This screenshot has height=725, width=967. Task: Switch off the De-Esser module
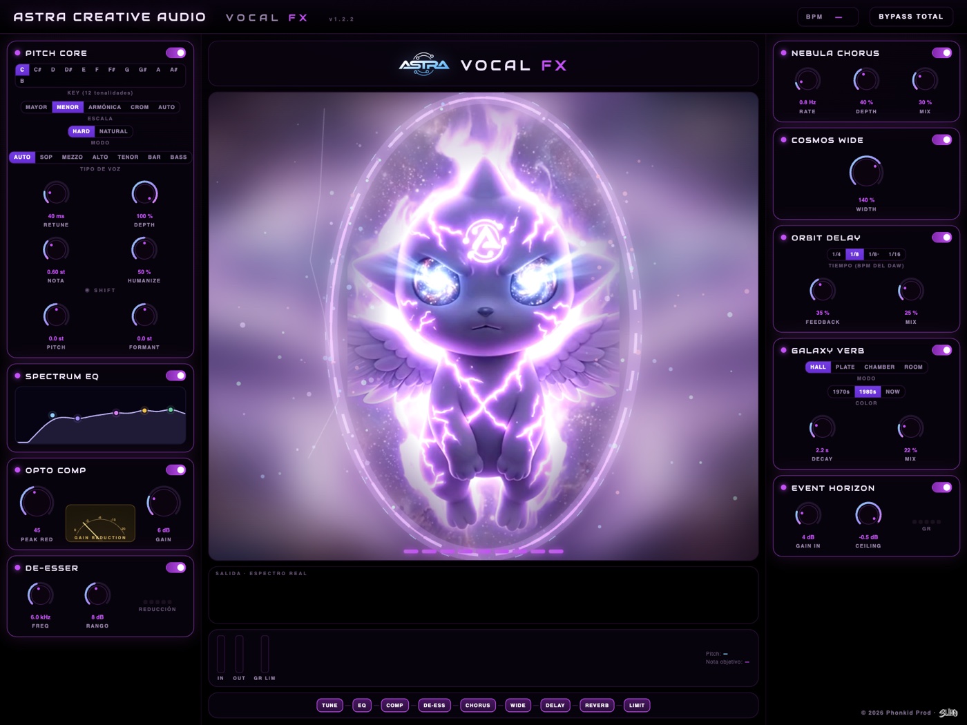pos(175,568)
